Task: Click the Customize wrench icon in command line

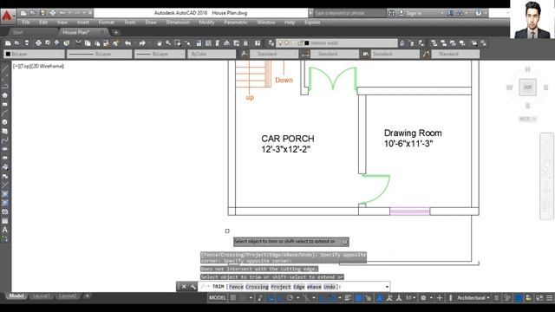Action: (x=193, y=287)
